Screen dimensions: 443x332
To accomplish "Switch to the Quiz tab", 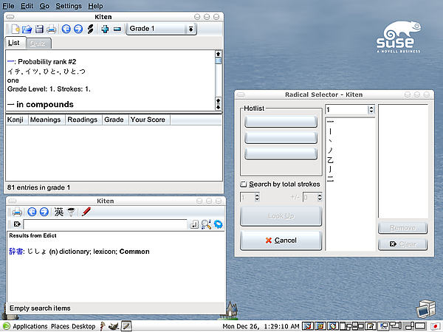I will [38, 44].
